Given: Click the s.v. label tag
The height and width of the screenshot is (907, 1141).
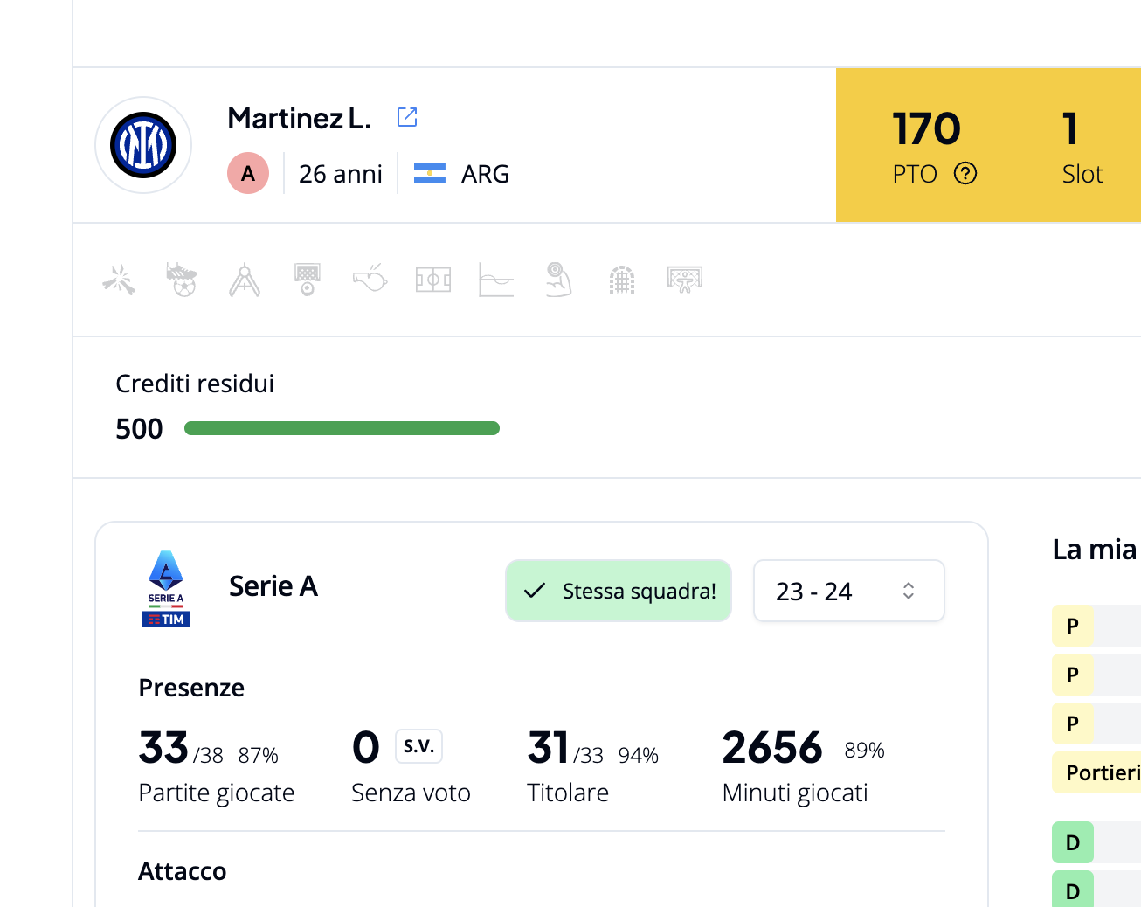Looking at the screenshot, I should click(x=419, y=746).
